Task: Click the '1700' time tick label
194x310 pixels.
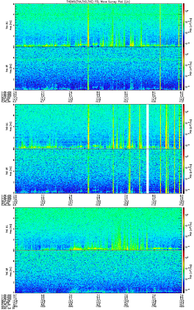Action: pos(98,306)
